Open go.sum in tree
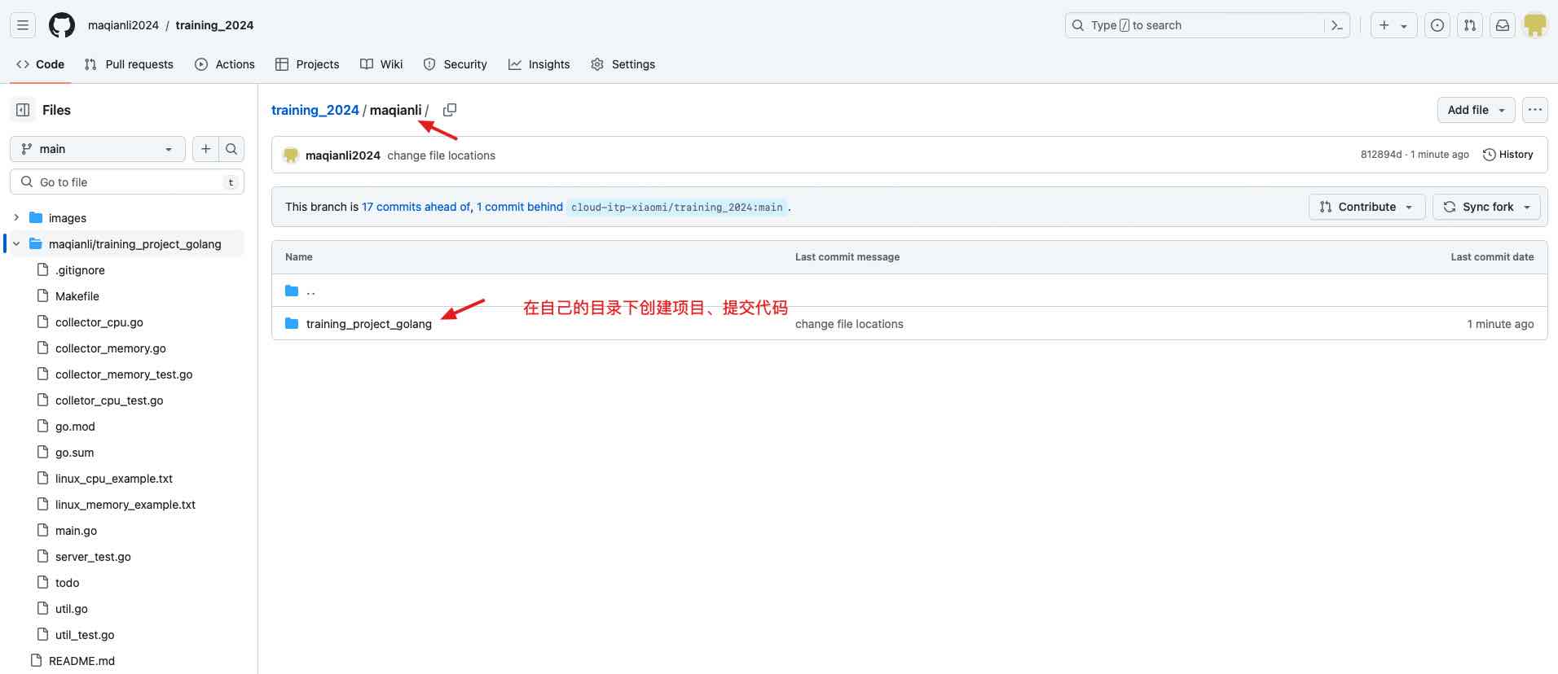Screen dimensions: 1558x674 point(75,453)
